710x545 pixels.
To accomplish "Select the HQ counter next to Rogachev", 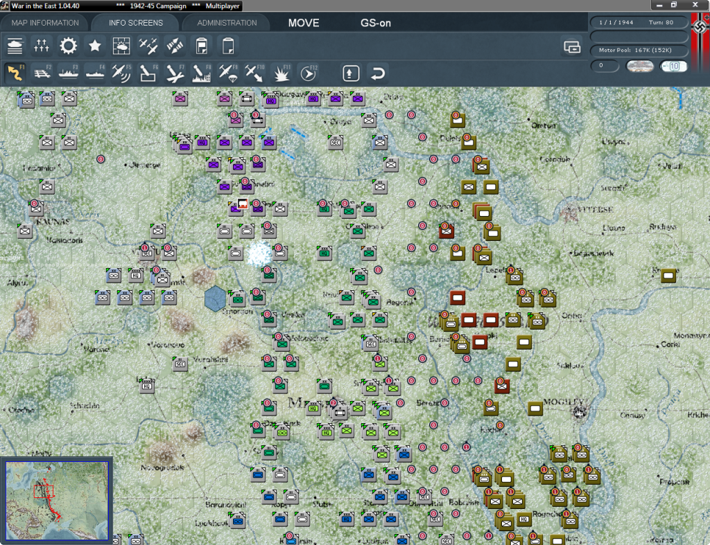I will pyautogui.click(x=524, y=519).
